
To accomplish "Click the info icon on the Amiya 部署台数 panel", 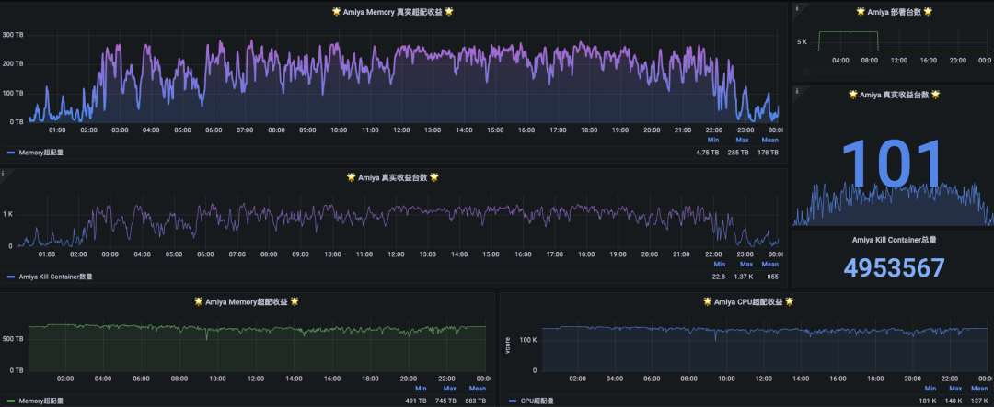I will tap(797, 8).
